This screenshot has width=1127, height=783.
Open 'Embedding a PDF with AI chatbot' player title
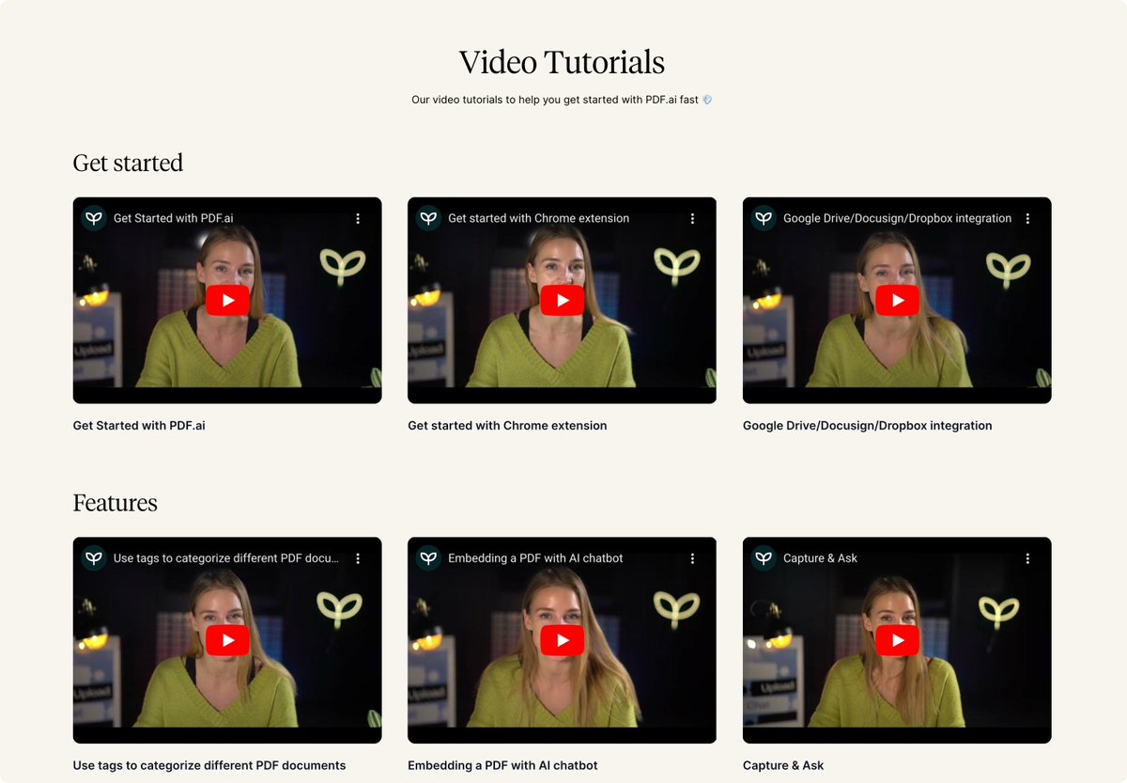click(535, 558)
